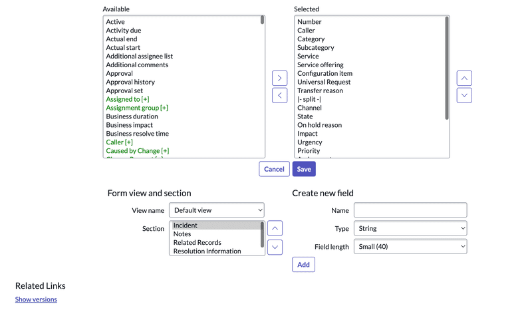This screenshot has height=312, width=532.
Task: Click the Name input field
Action: 410,210
